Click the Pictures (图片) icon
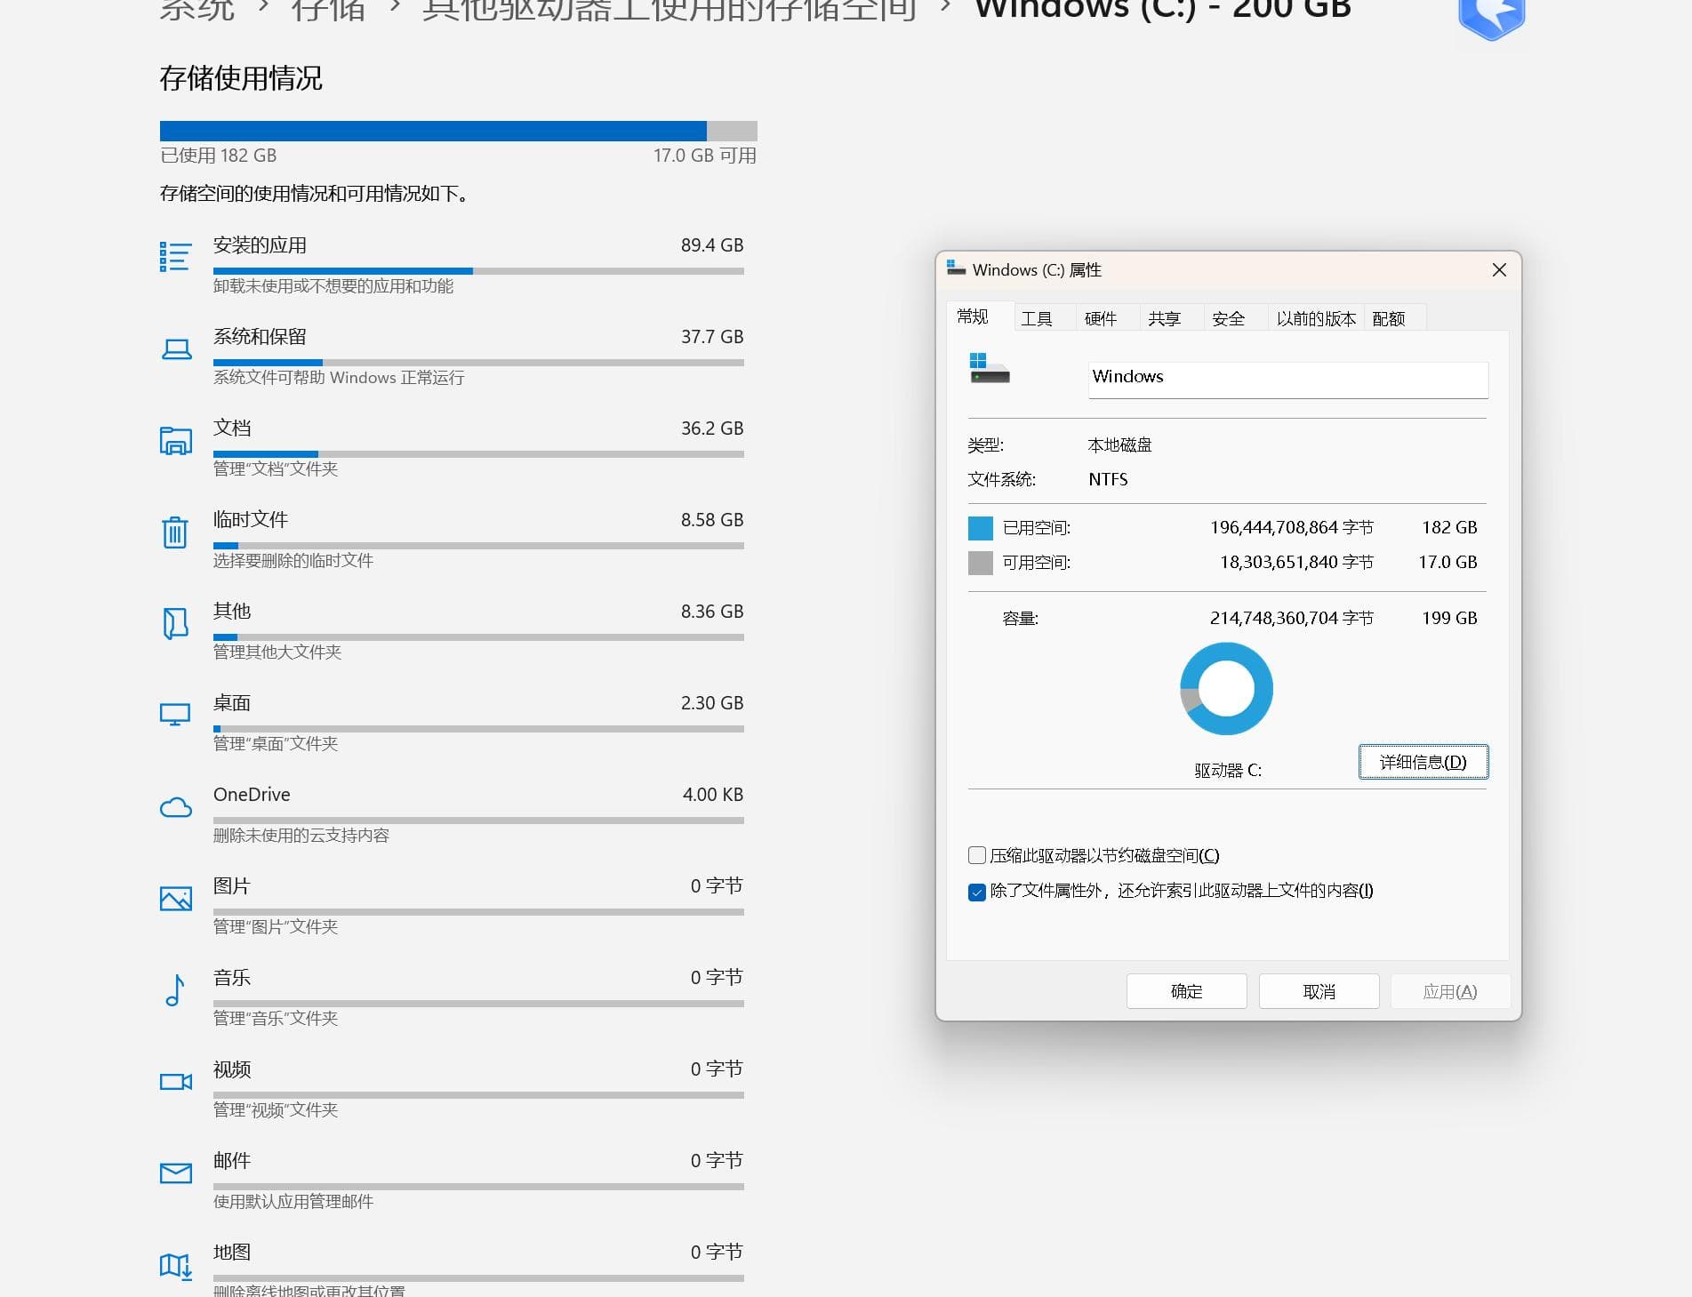Image resolution: width=1692 pixels, height=1297 pixels. point(175,899)
